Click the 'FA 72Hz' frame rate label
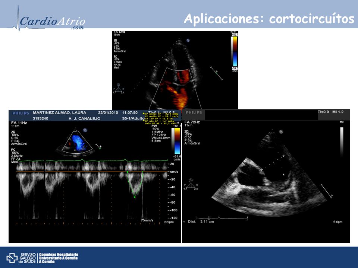Screen dimensions: 358x268 click(192, 122)
